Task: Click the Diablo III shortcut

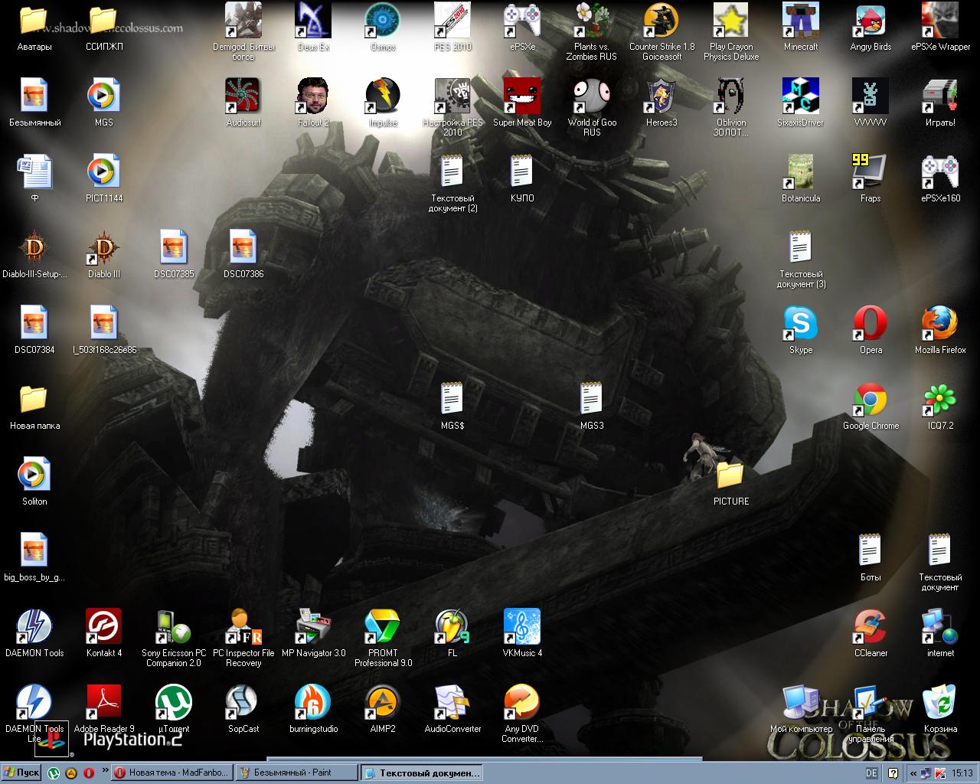Action: point(104,249)
